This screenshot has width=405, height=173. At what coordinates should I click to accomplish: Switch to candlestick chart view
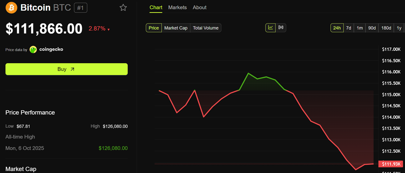[281, 28]
